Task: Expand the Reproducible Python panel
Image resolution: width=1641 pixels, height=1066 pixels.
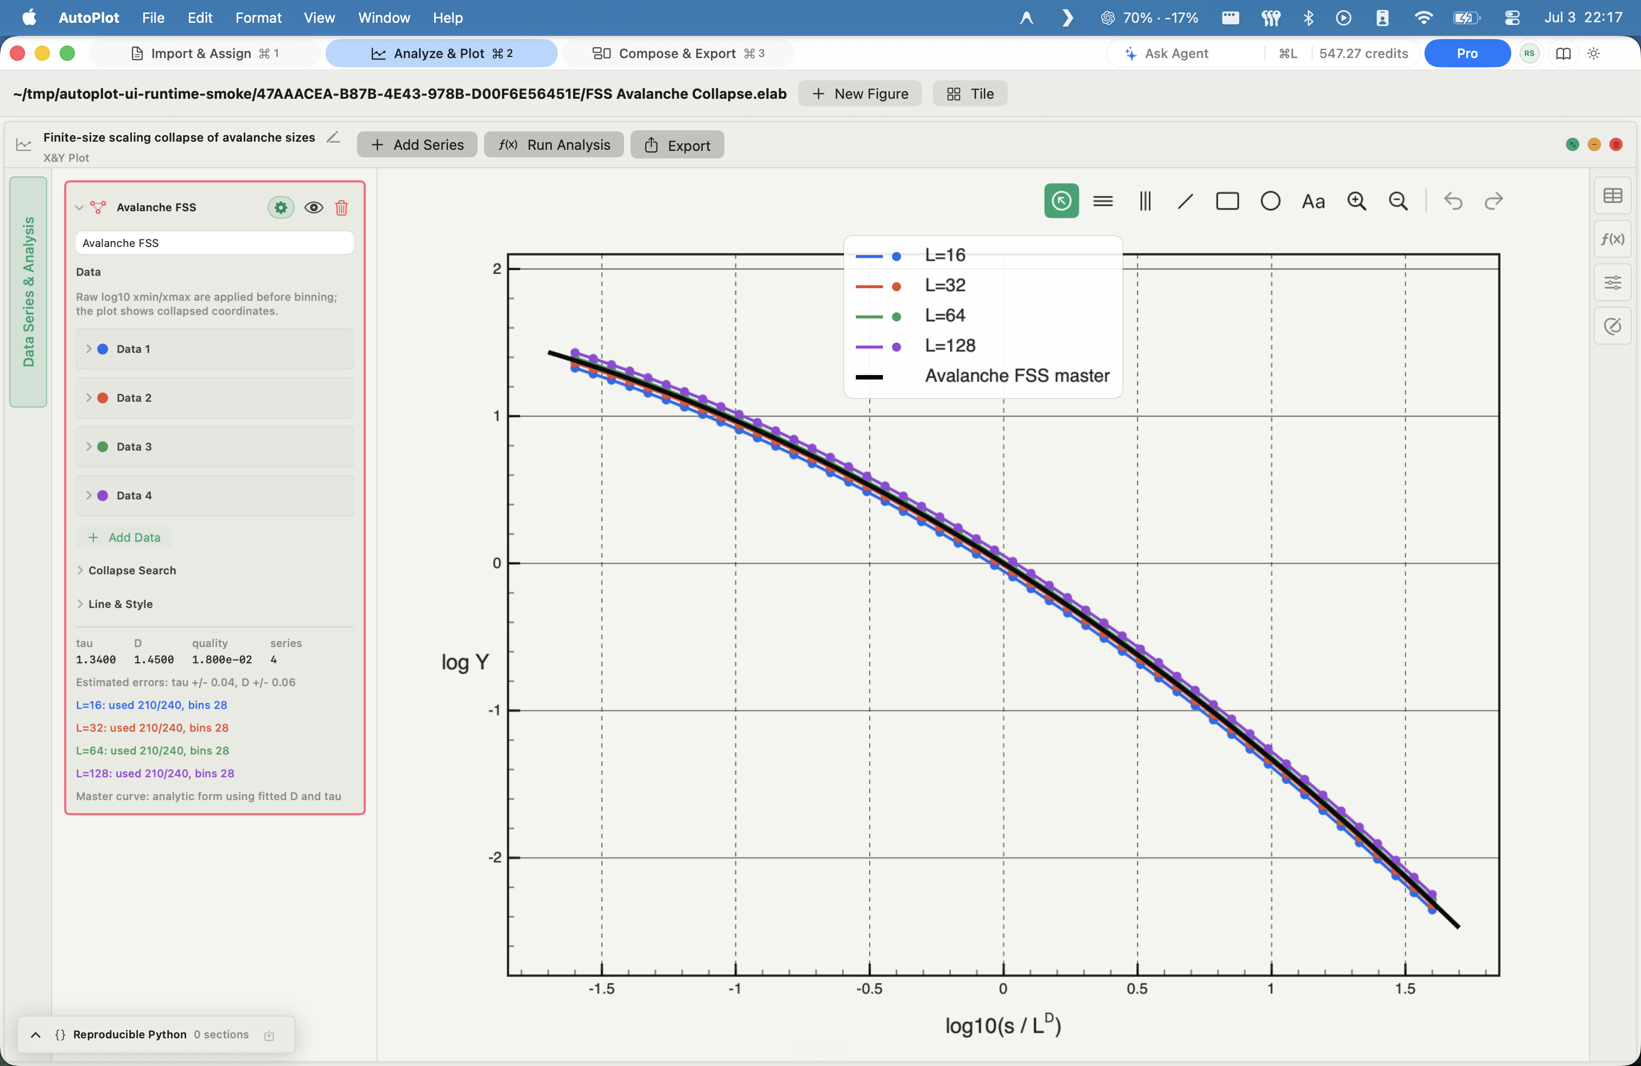Action: (36, 1035)
